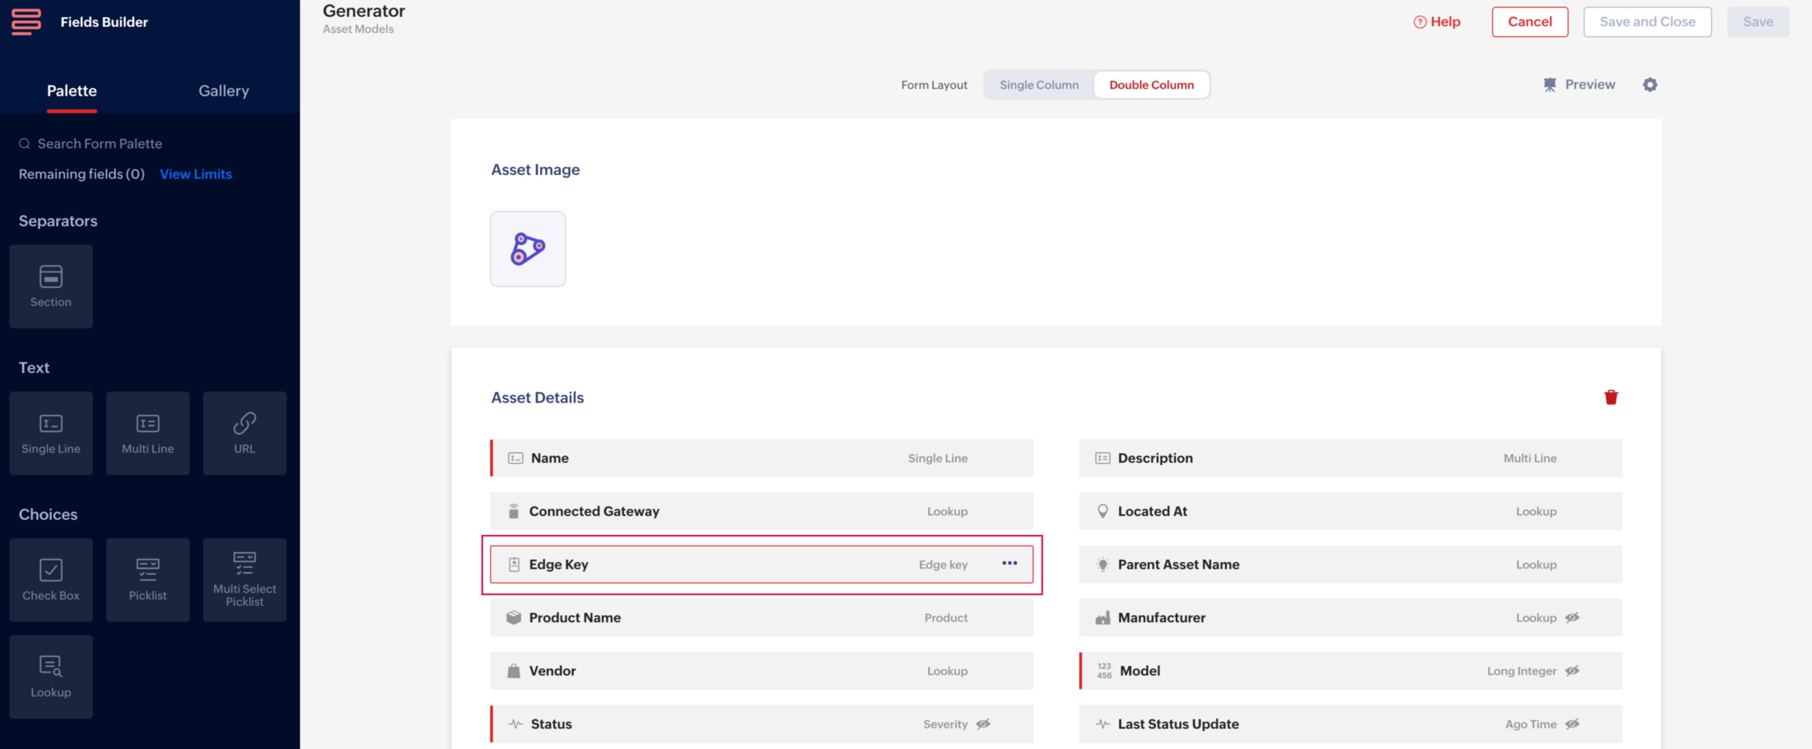The width and height of the screenshot is (1812, 749).
Task: Choose the Picklist field tile
Action: [148, 579]
